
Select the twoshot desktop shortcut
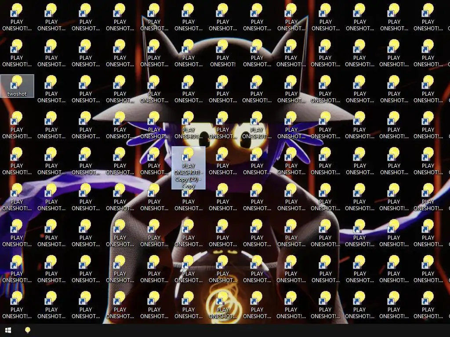pos(17,86)
